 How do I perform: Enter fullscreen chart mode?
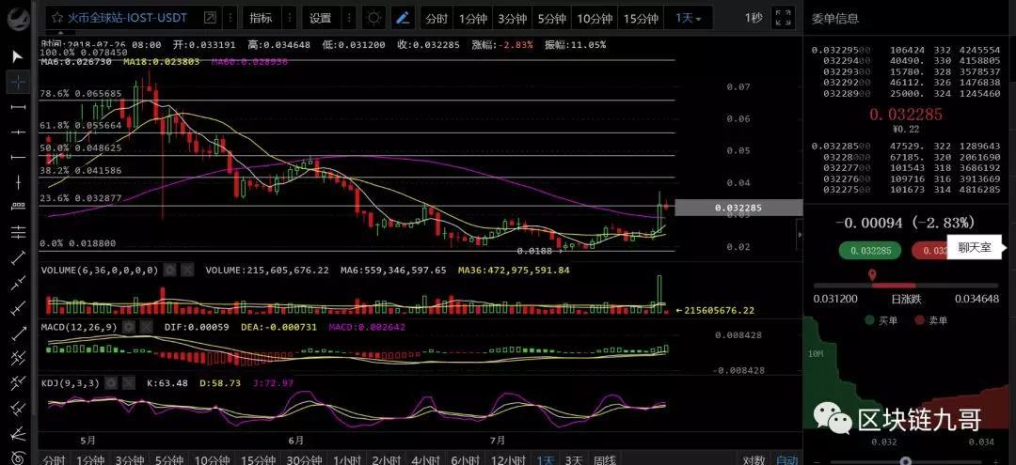[x=784, y=18]
